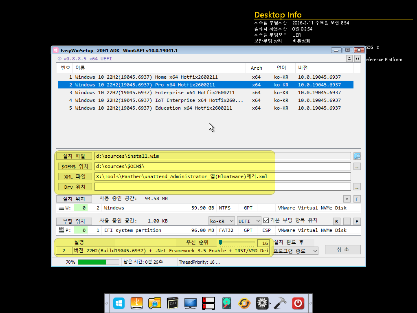Open the ko-KR boot language dropdown
The height and width of the screenshot is (313, 417).
(x=222, y=221)
